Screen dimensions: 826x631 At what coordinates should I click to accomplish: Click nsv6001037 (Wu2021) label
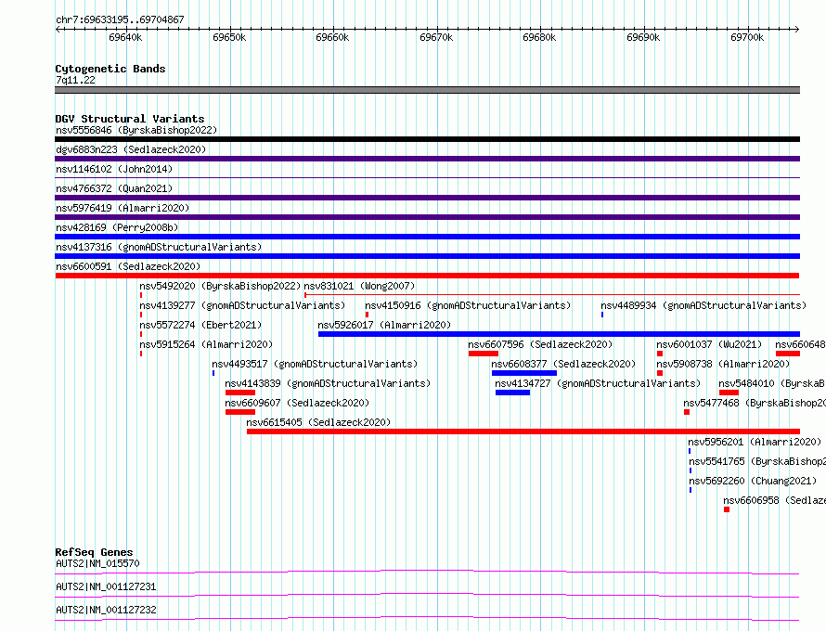(x=709, y=344)
